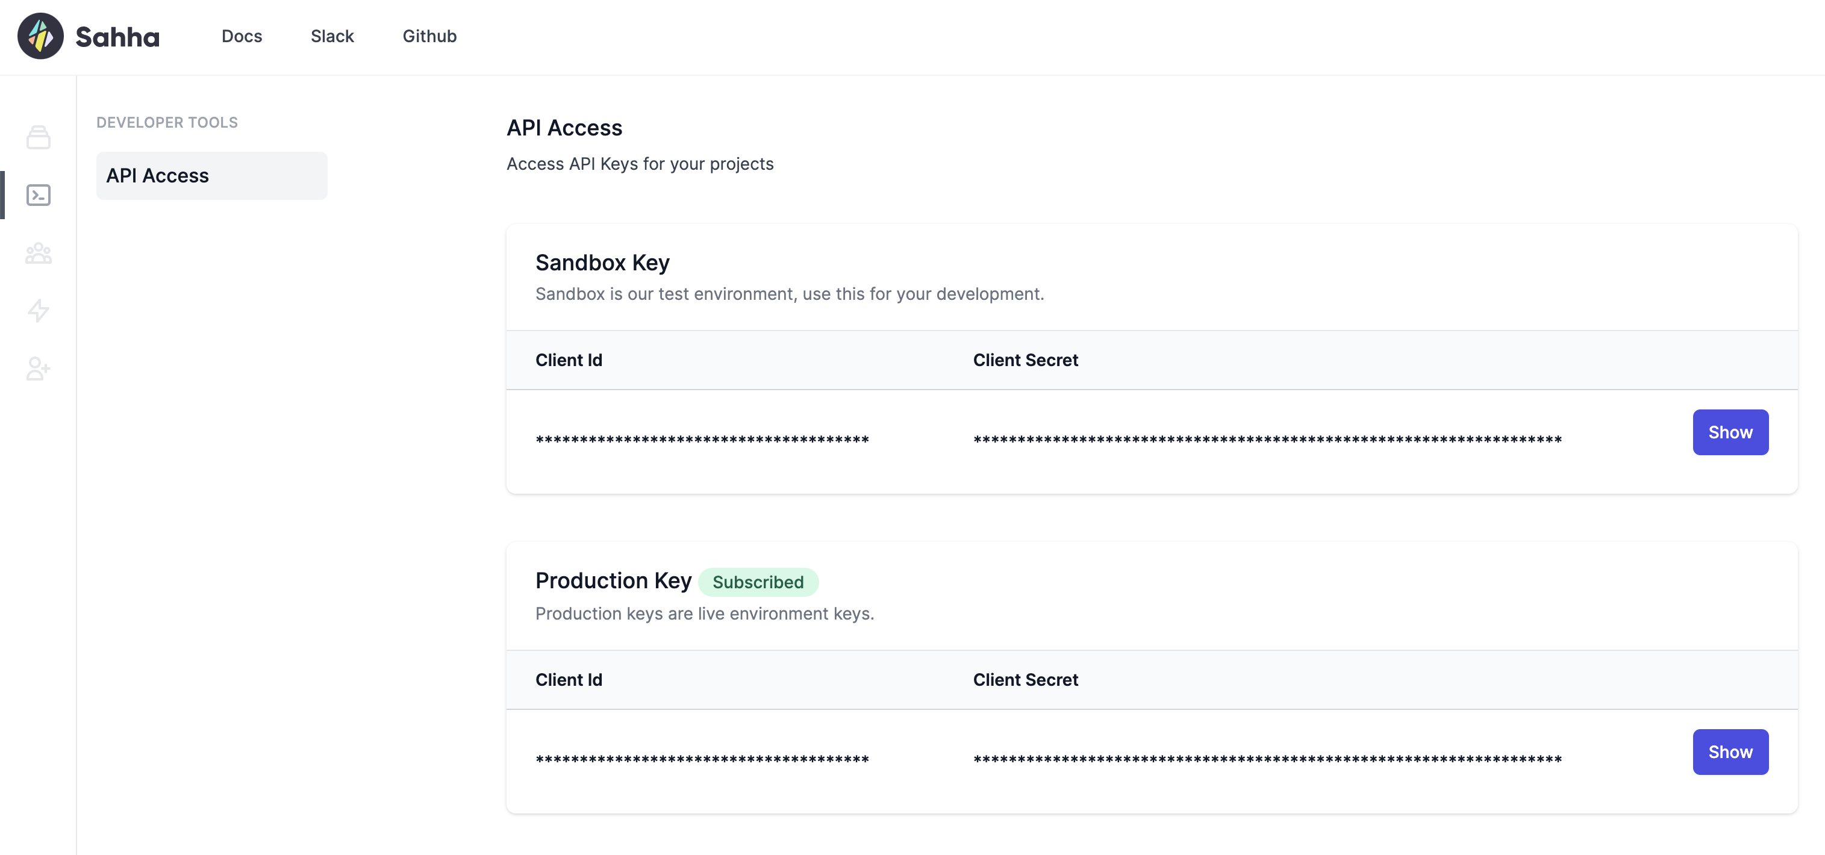Select API Access in Developer Tools

tap(211, 176)
